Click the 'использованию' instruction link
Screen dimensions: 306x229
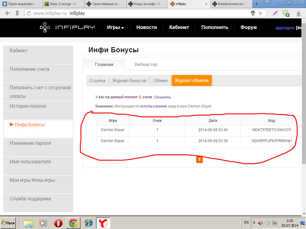coord(153,106)
